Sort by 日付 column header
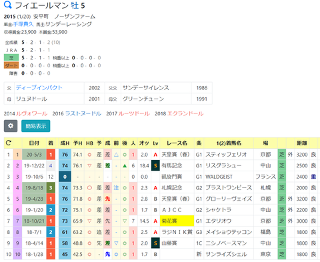This screenshot has width=320, height=262. [34, 143]
